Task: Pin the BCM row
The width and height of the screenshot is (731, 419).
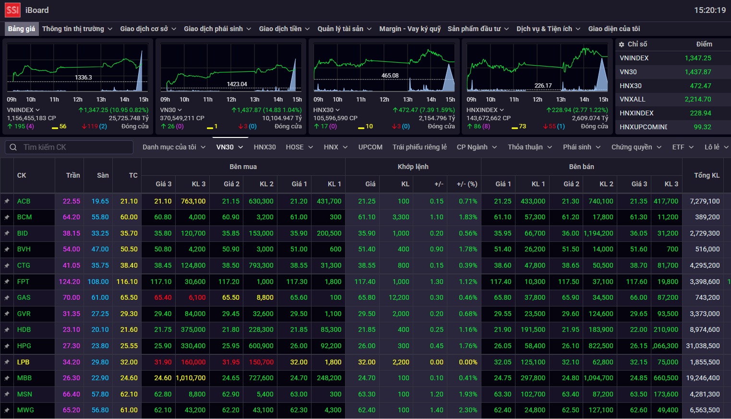Action: pos(7,217)
